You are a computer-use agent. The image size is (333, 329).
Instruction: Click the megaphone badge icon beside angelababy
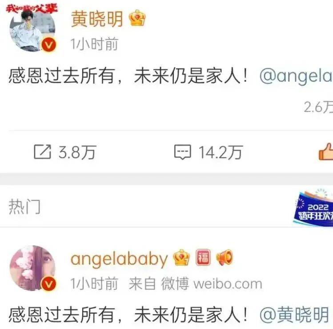(225, 257)
